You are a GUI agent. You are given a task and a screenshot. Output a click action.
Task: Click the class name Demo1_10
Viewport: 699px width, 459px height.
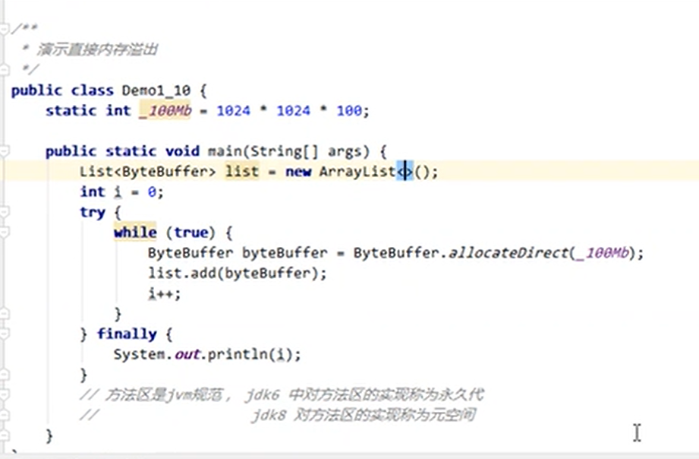click(x=156, y=90)
